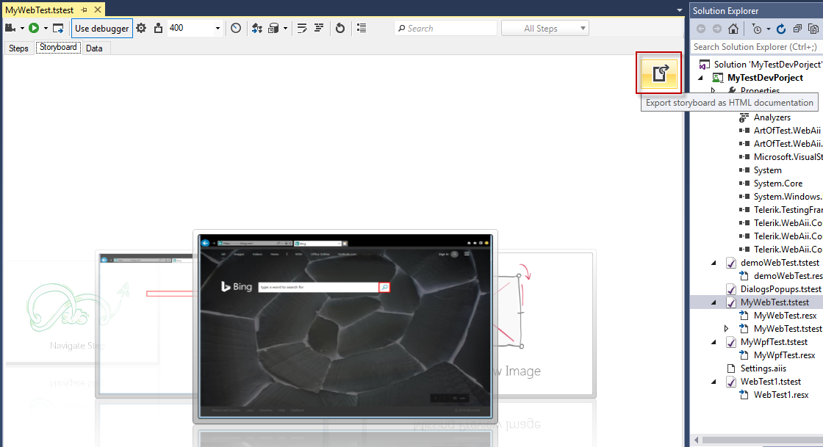Viewport: 823px width, 447px height.
Task: Click the Show All Files icon
Action: [x=813, y=29]
